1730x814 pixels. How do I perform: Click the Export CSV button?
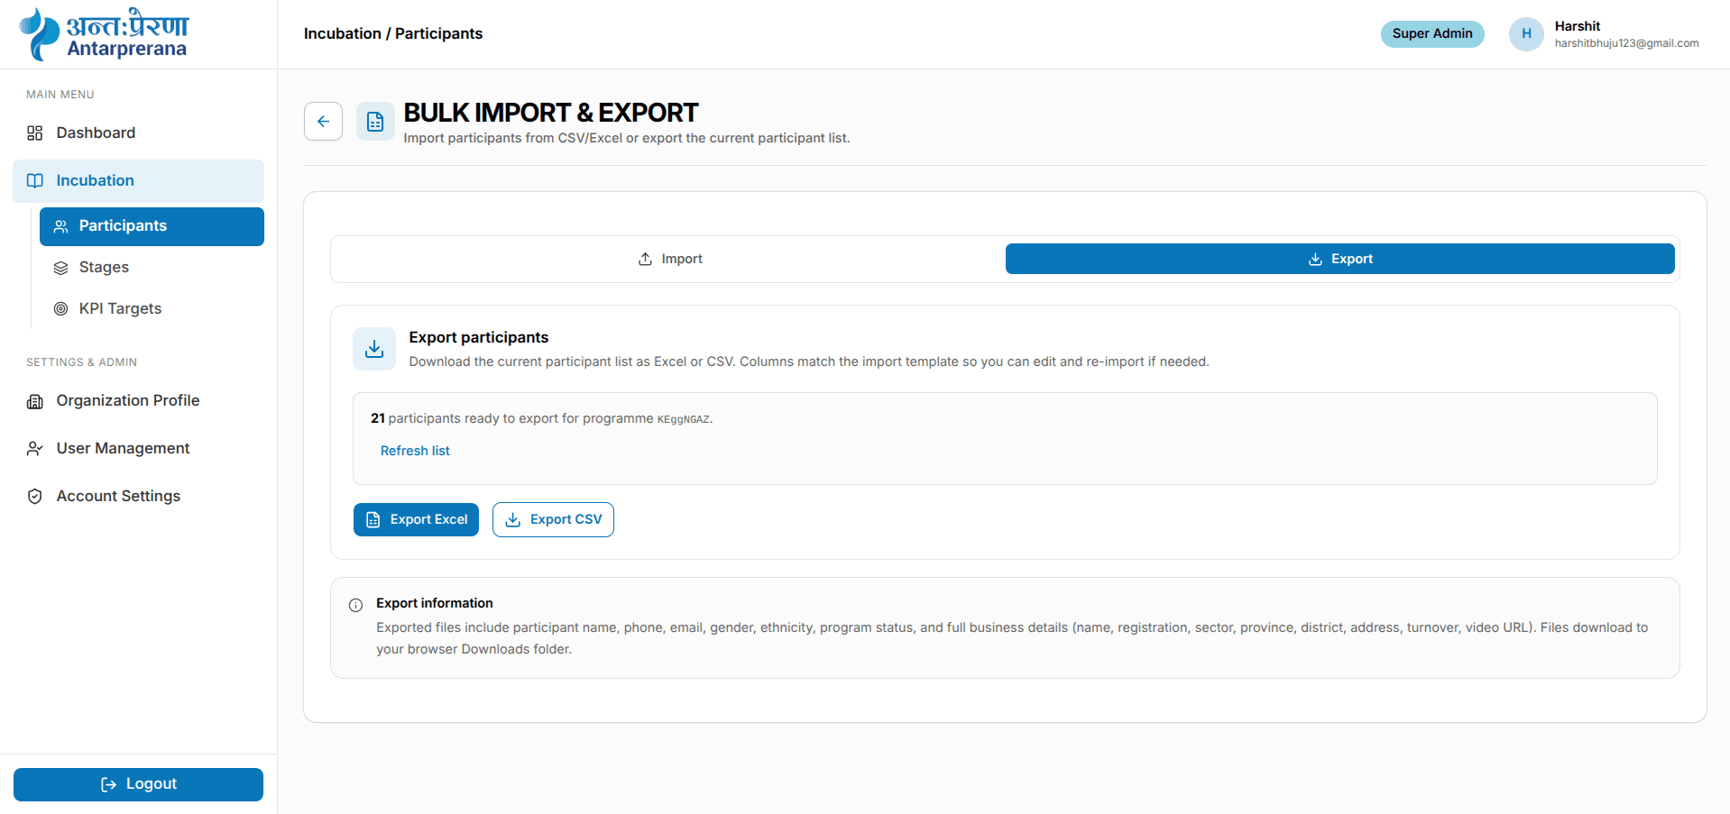[553, 519]
